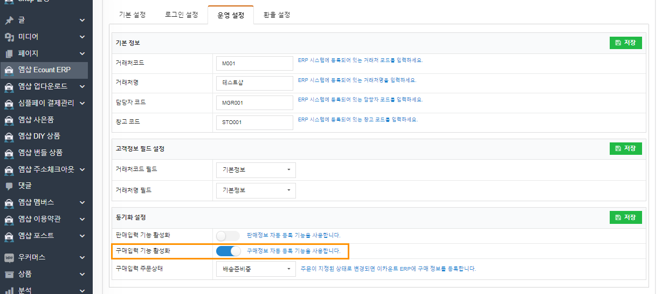
Task: Click the pages icon beside 페이지
Action: click(9, 54)
